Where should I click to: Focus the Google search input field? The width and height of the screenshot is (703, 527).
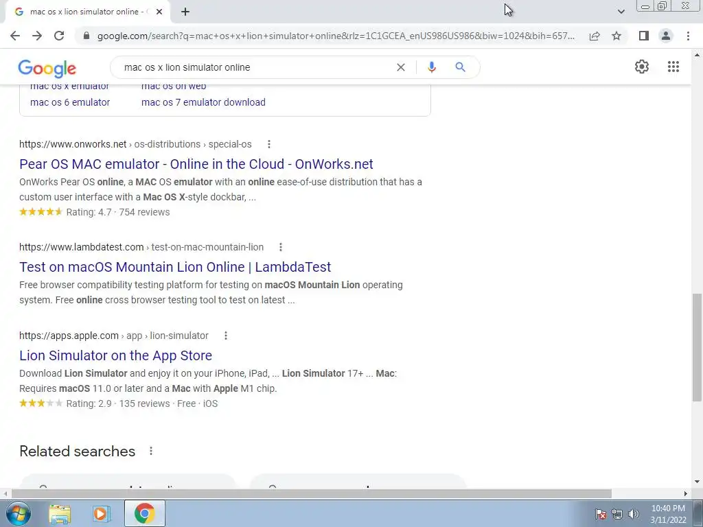tap(255, 67)
